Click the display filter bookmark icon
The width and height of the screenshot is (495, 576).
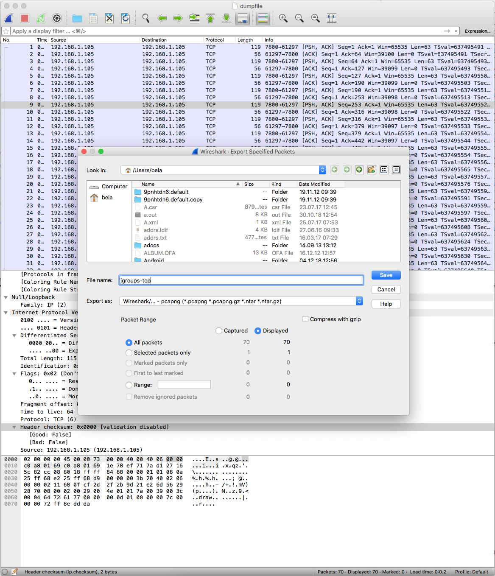(6, 31)
